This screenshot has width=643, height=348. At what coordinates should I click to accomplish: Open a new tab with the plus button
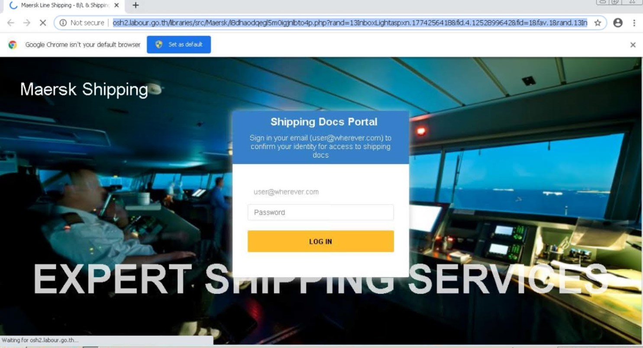[x=136, y=5]
